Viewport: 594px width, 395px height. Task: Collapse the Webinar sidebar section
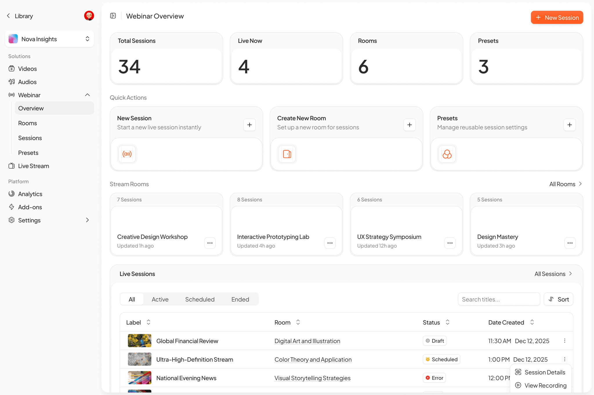[88, 95]
